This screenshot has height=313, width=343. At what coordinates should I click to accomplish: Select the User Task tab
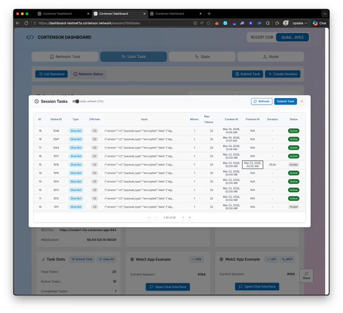(x=134, y=57)
